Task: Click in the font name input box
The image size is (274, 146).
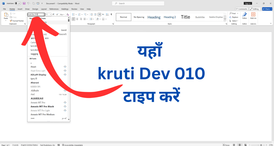Action: [x=35, y=14]
